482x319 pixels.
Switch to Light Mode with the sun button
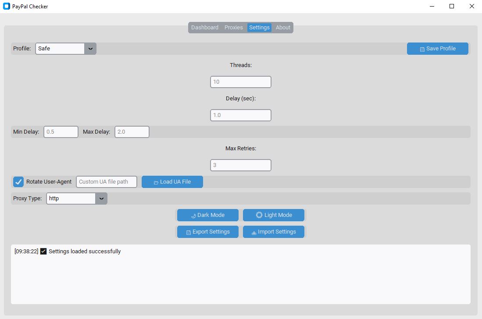click(x=273, y=215)
